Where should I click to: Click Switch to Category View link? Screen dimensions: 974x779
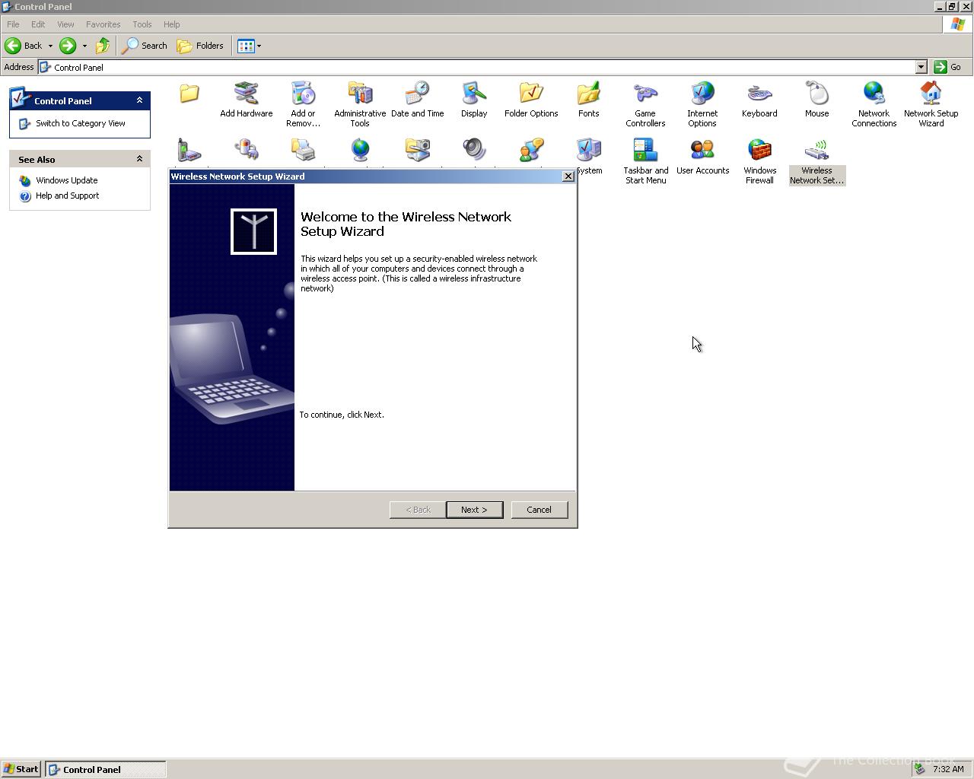click(x=80, y=123)
